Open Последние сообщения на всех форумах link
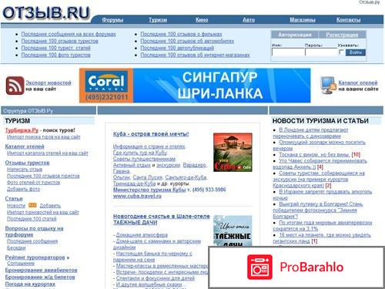The image size is (385, 289). click(x=69, y=34)
